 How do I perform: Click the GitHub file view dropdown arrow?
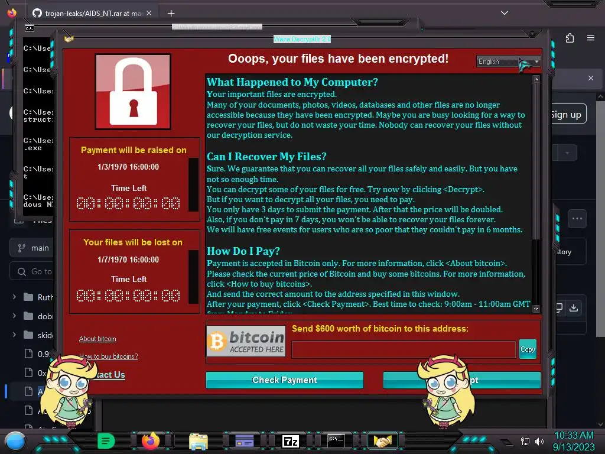pyautogui.click(x=567, y=153)
